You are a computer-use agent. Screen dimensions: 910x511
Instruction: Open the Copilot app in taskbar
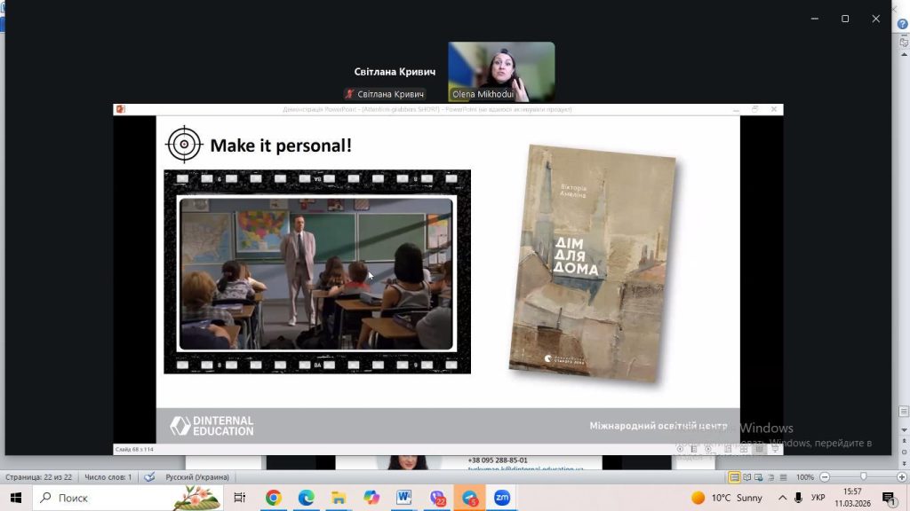371,498
